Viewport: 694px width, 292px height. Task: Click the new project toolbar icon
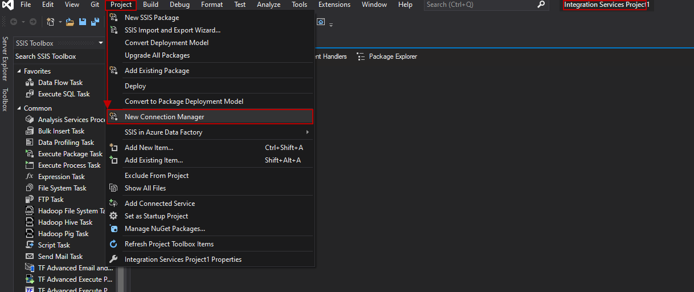(51, 22)
